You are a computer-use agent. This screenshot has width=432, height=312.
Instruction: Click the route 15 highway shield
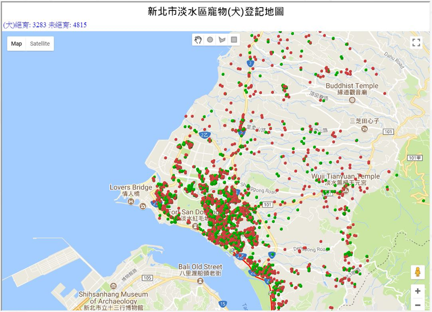(223, 304)
